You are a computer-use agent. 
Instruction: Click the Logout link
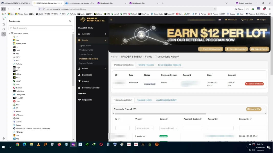tap(262, 20)
